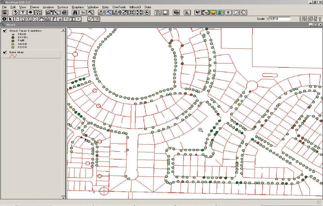Click the Scale input field

click(279, 19)
